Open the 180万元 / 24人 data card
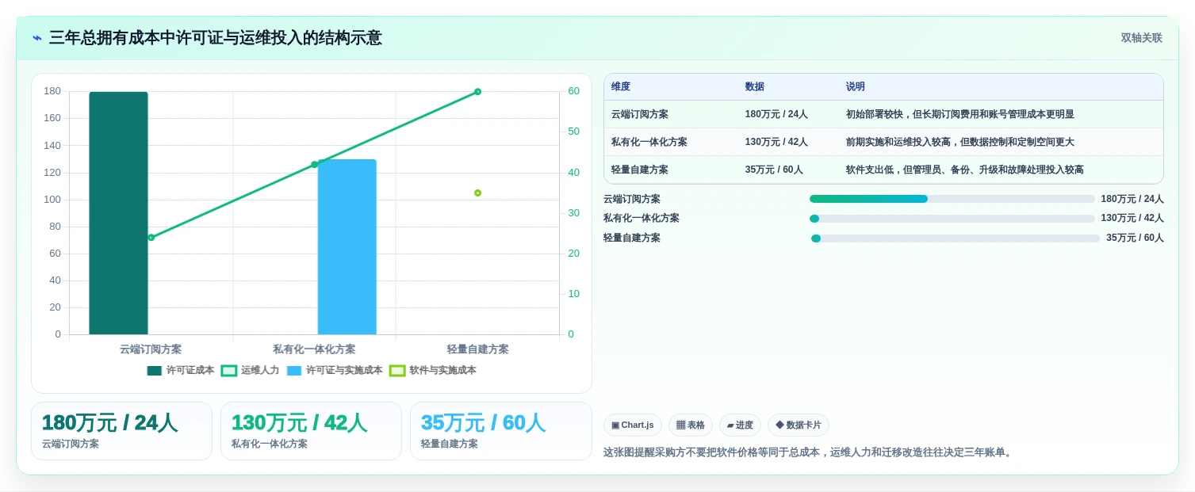 121,431
